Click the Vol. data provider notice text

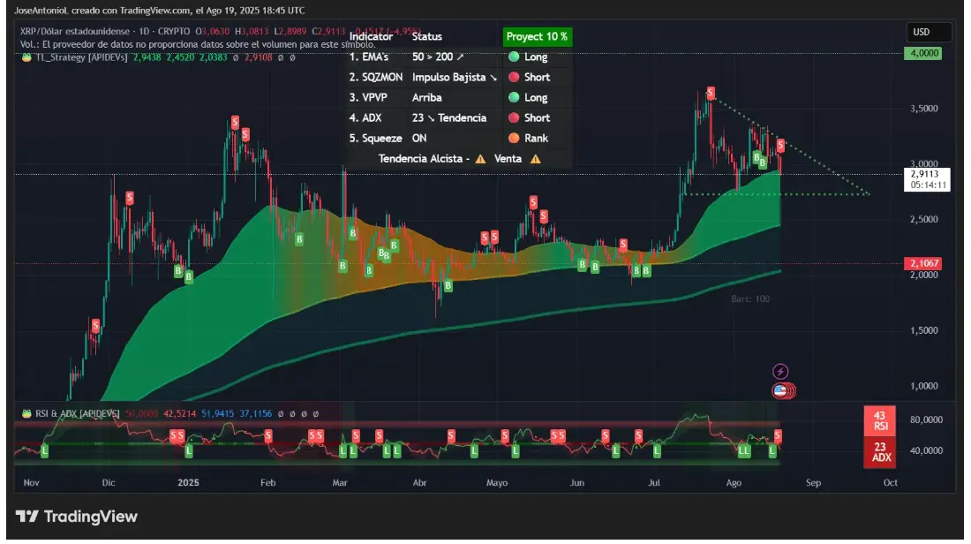click(198, 44)
